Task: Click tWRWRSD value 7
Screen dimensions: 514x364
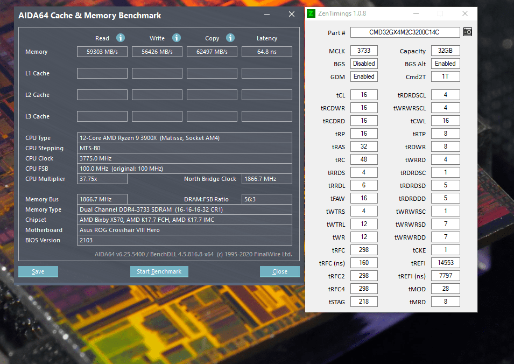Action: [x=445, y=224]
